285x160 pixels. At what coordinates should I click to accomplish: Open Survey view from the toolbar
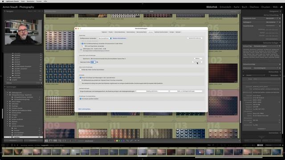pos(60,140)
